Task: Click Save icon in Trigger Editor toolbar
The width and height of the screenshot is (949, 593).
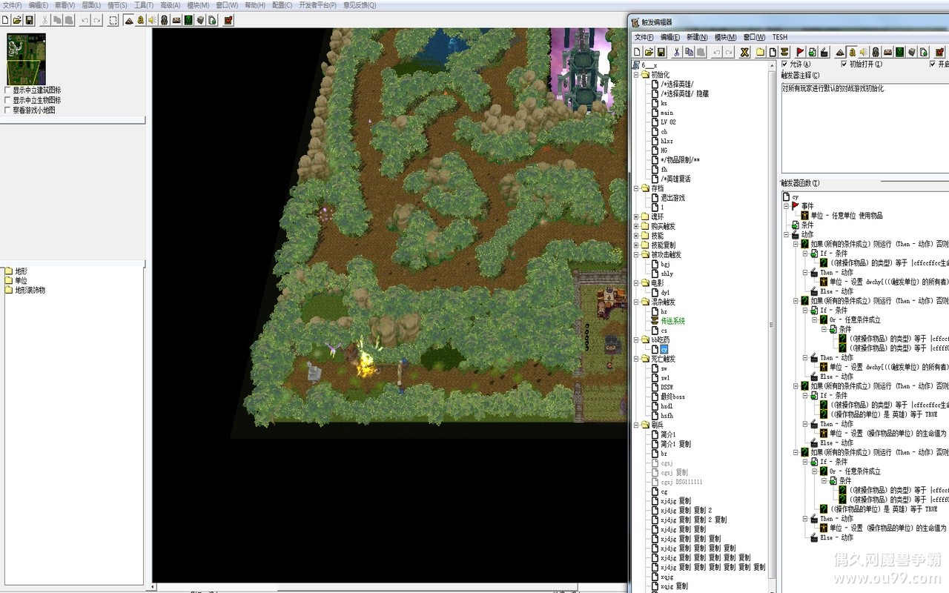Action: click(x=661, y=52)
